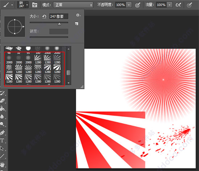Create new preset from this brush
This screenshot has width=199, height=171.
tap(77, 23)
